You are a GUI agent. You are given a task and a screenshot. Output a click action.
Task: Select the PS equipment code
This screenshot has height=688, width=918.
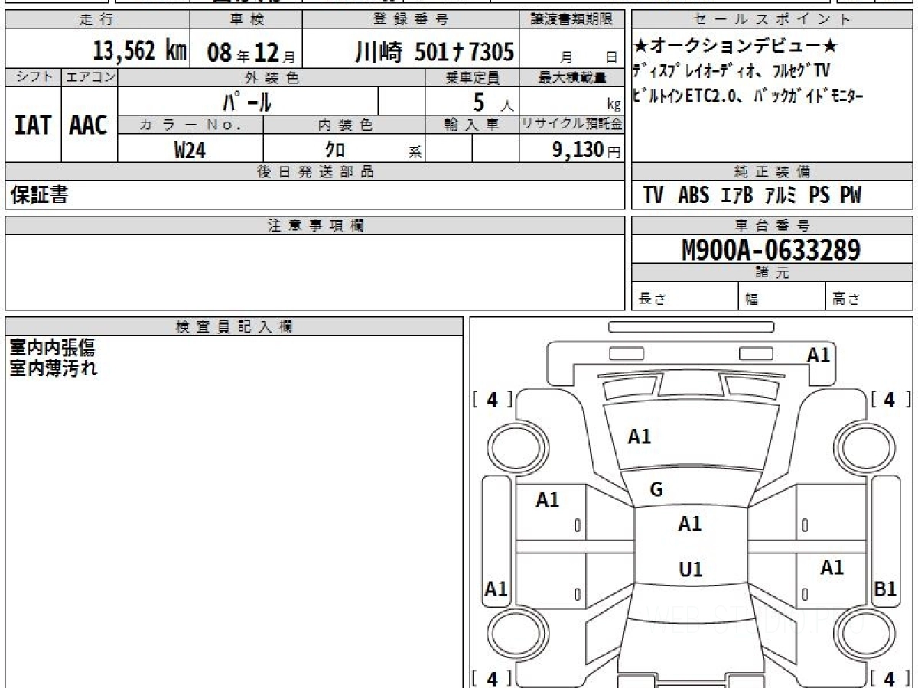(819, 196)
